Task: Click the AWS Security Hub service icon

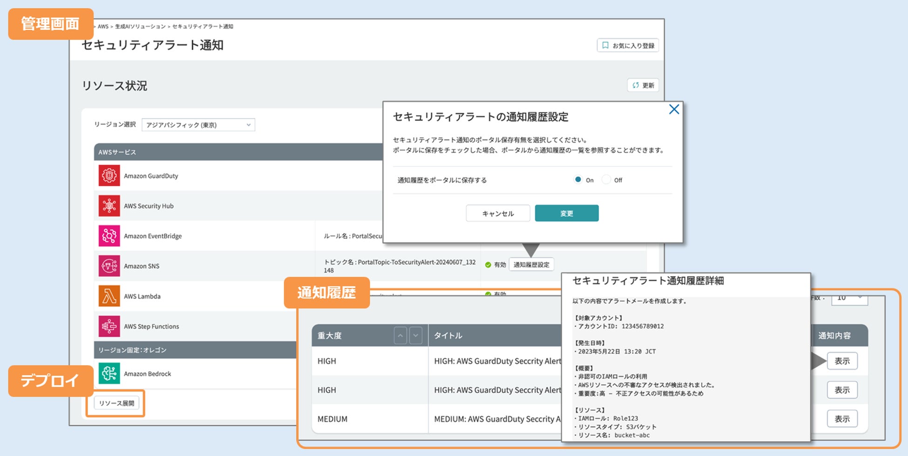Action: coord(109,206)
